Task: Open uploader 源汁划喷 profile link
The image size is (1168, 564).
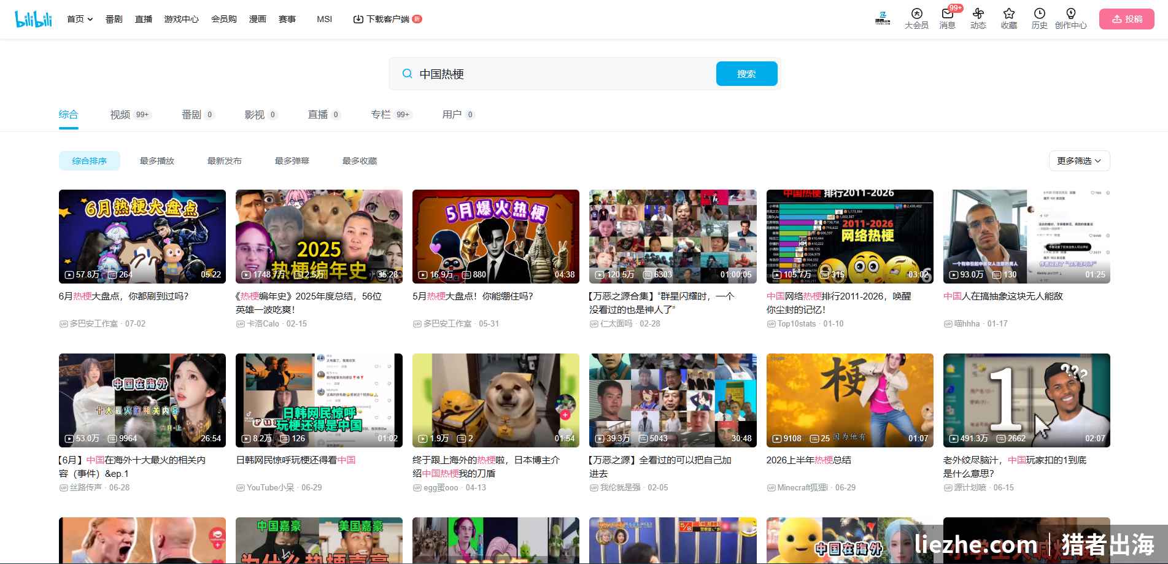Action: pos(970,487)
